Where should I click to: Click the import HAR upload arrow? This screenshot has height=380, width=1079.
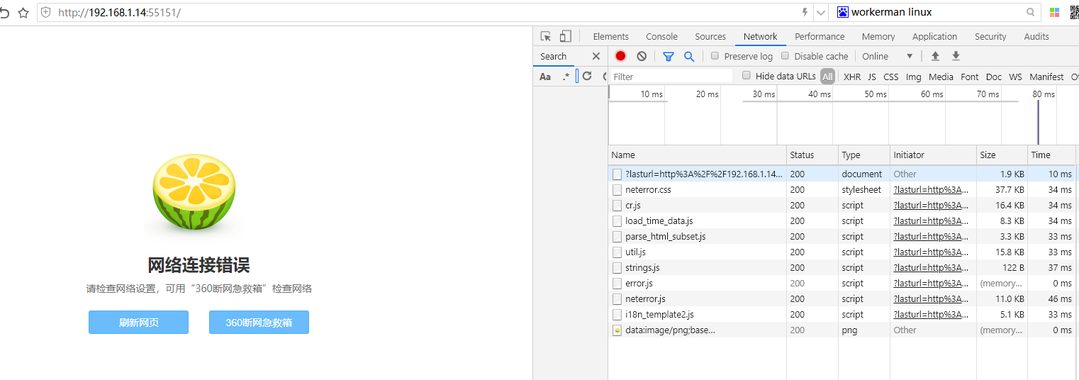coord(935,56)
